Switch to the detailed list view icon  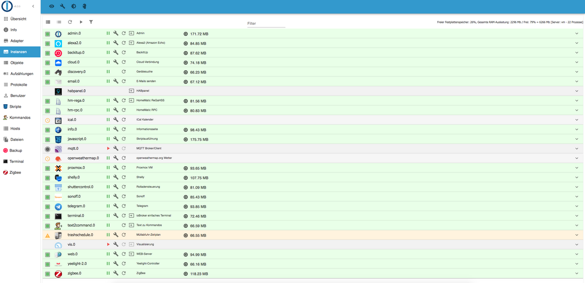pyautogui.click(x=48, y=22)
